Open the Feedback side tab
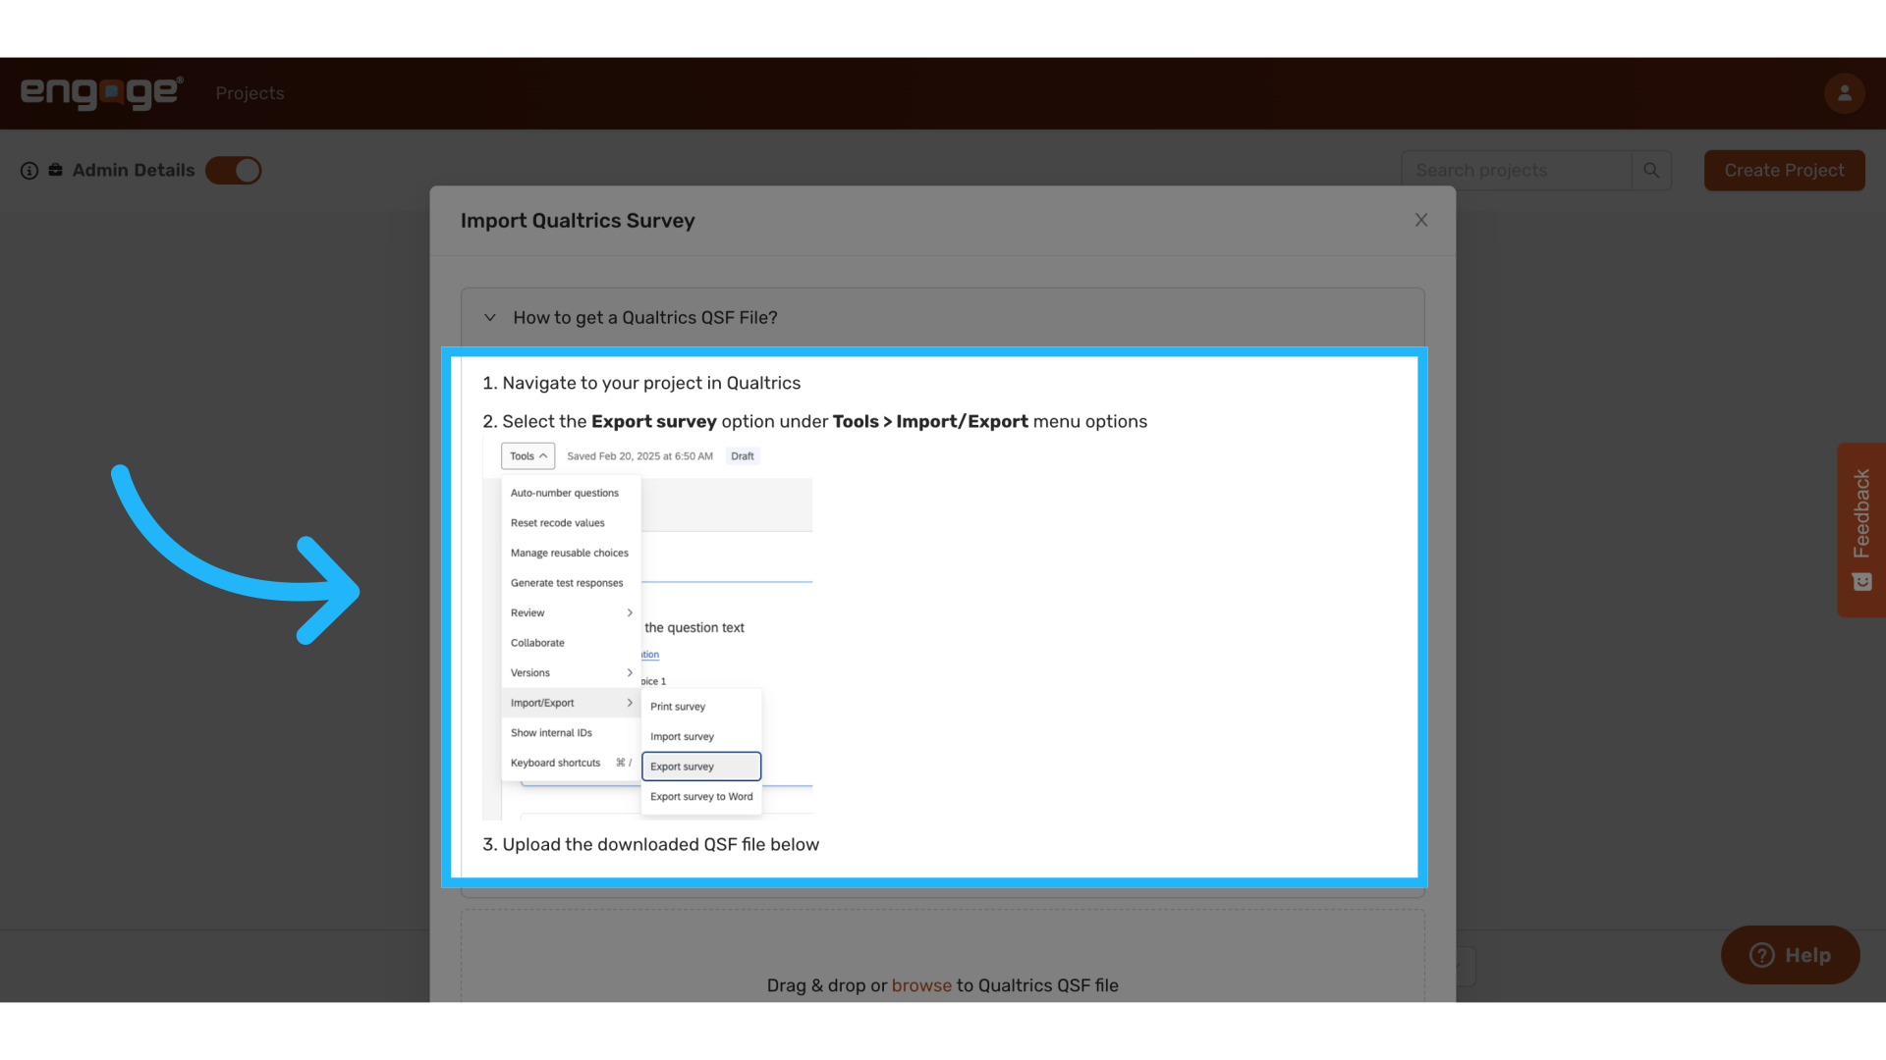 click(1861, 530)
